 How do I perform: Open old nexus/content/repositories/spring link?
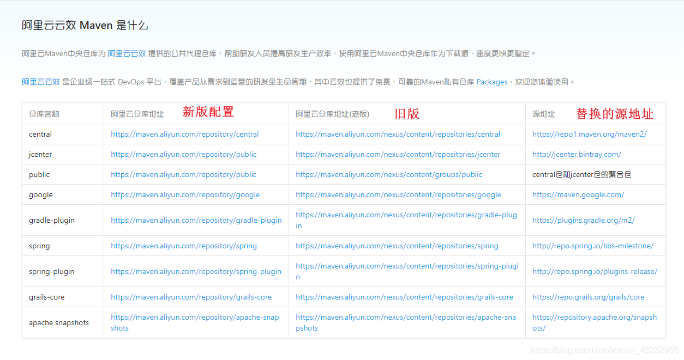pyautogui.click(x=397, y=246)
